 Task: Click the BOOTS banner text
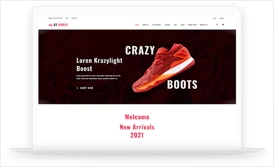(x=182, y=85)
